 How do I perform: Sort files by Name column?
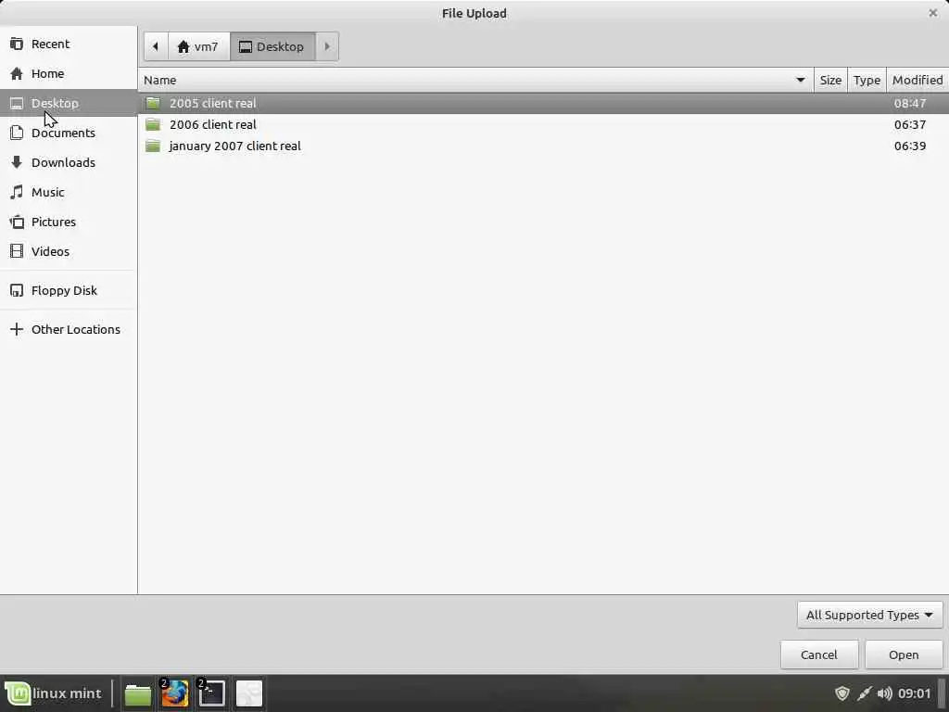[475, 80]
